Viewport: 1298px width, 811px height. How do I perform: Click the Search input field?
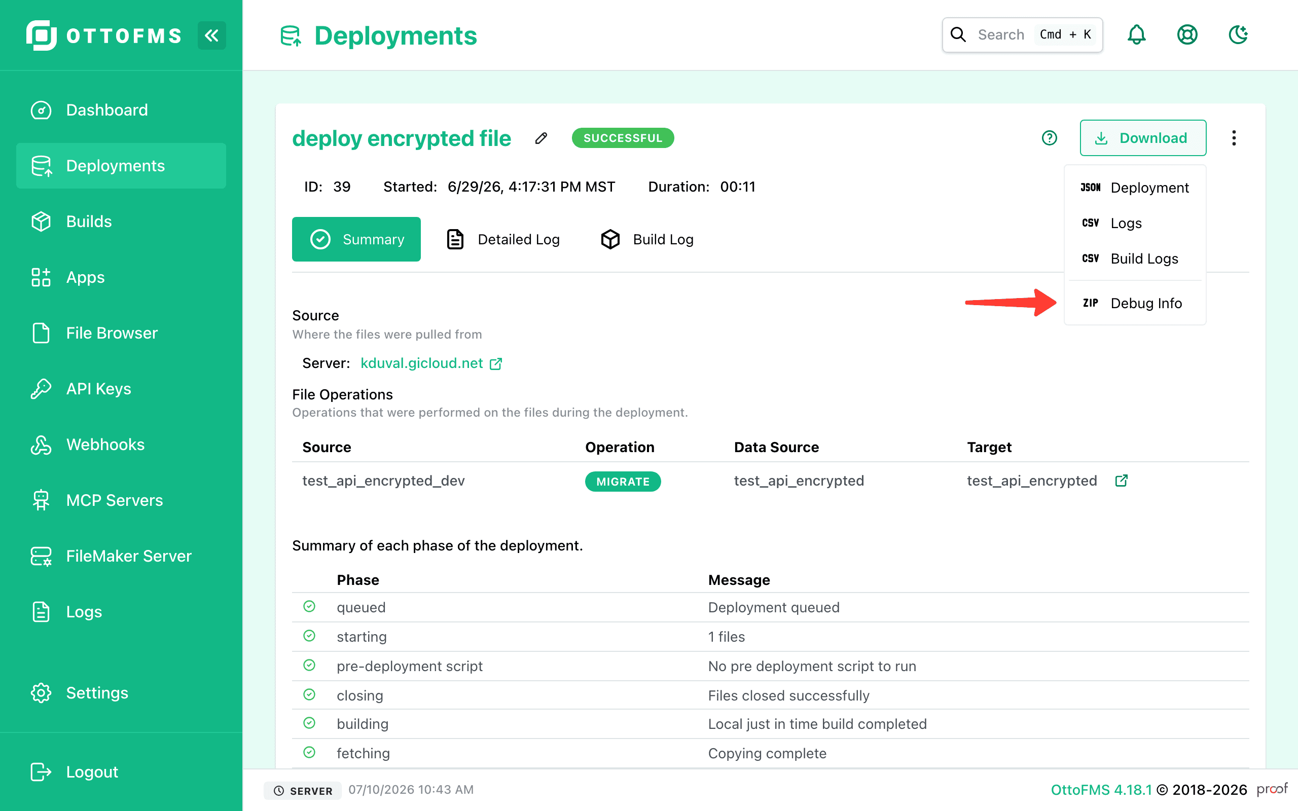coord(1022,35)
